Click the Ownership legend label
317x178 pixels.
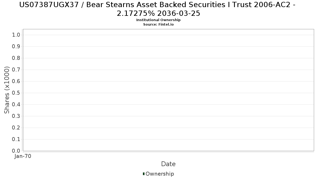[160, 174]
